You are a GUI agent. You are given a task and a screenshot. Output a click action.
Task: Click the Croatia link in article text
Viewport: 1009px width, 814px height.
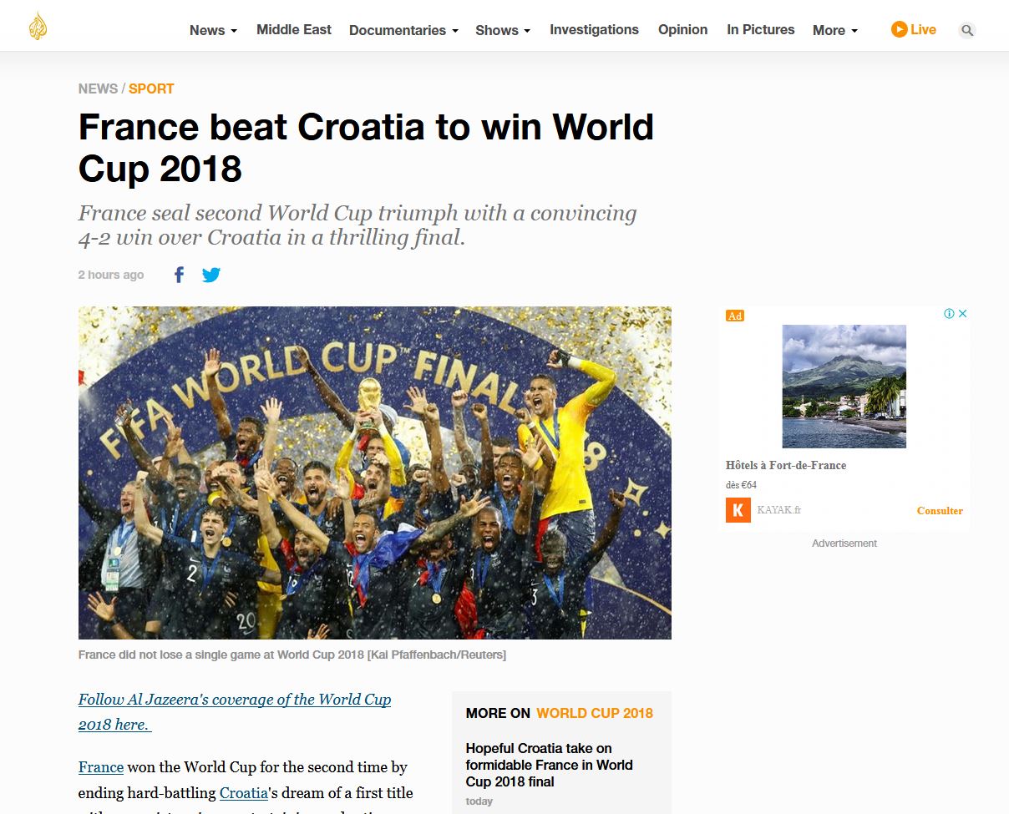(x=244, y=792)
